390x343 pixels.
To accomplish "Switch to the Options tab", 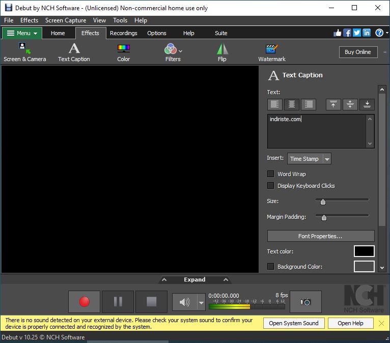I will (x=157, y=33).
